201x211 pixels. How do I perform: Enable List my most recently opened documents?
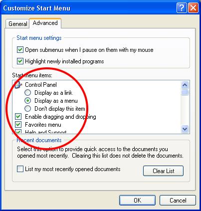[x=20, y=169]
